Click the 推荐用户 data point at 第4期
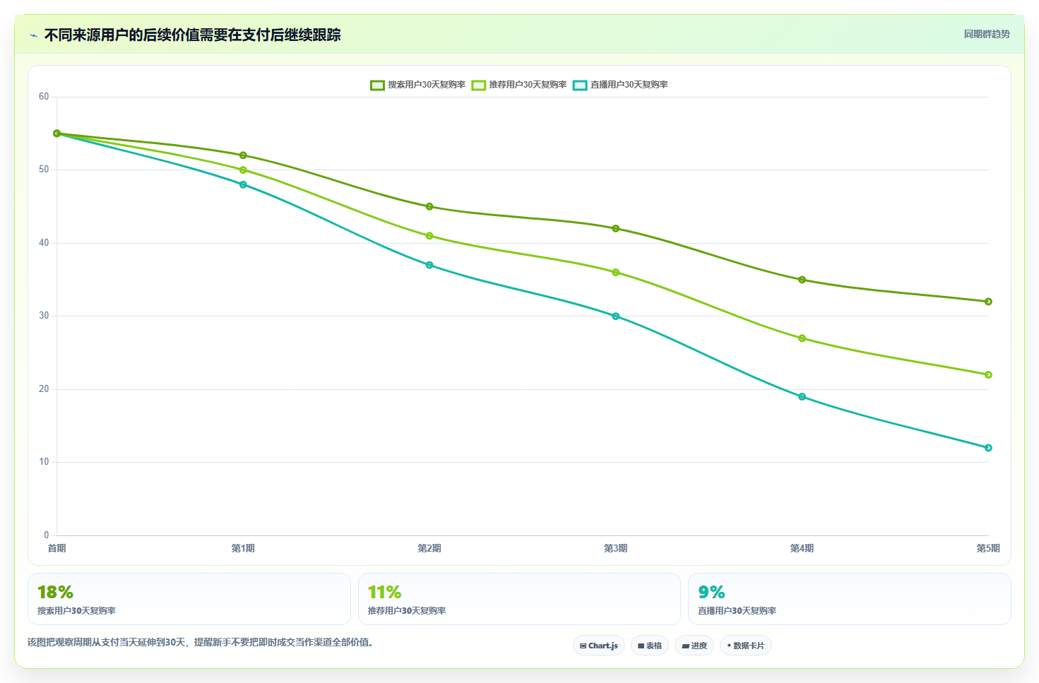Screen dimensions: 1039x683 (802, 338)
